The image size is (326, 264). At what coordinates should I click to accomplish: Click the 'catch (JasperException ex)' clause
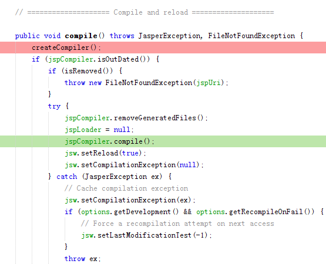(x=109, y=177)
